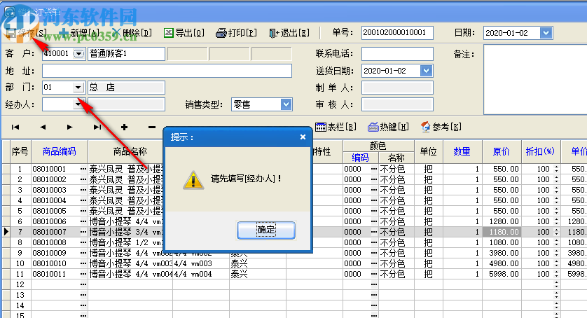Go to first record navigation button
The height and width of the screenshot is (318, 587).
click(x=15, y=127)
